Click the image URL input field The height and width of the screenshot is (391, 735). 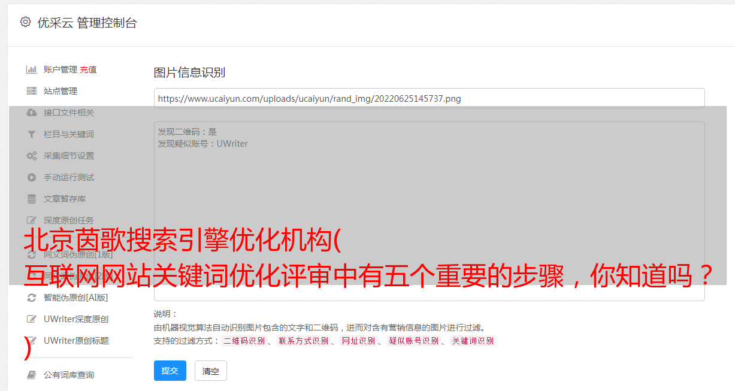coord(429,98)
